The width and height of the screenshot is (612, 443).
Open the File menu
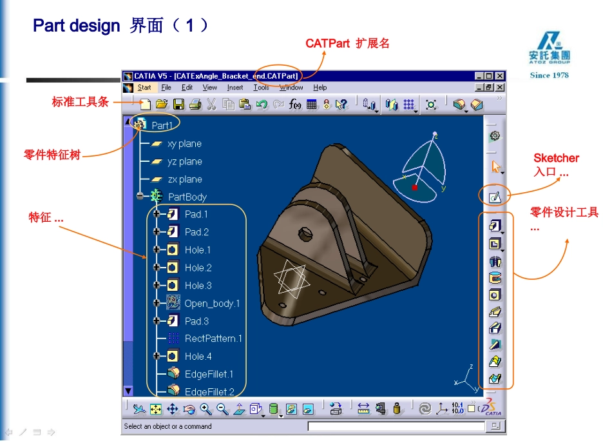[166, 88]
